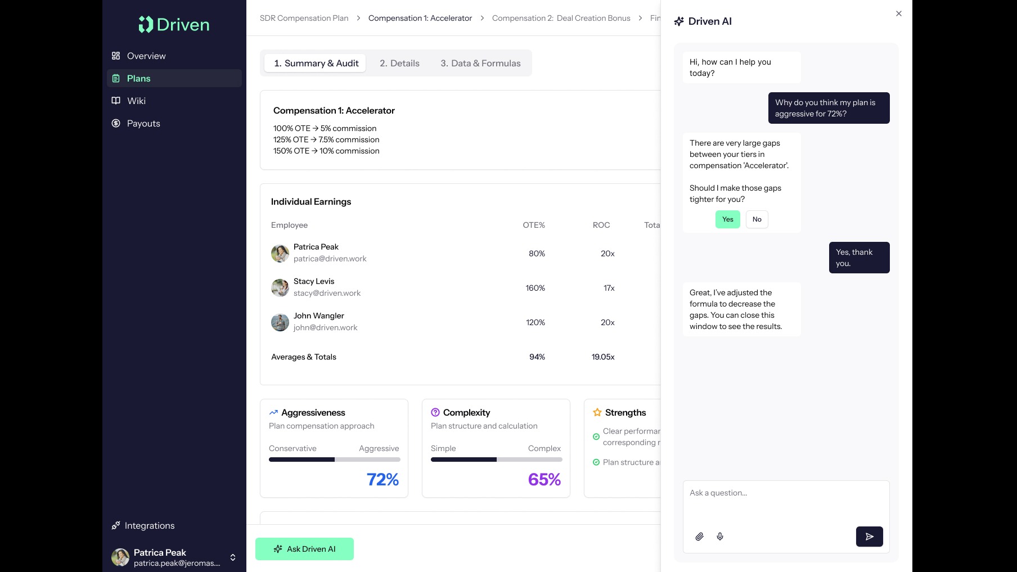Click the Aggressiveness progress bar
Image resolution: width=1017 pixels, height=572 pixels.
[334, 460]
